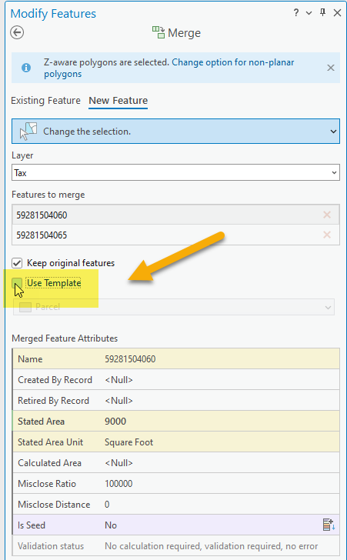This screenshot has width=347, height=560.
Task: Toggle the auto-hide pin icon
Action: click(x=322, y=13)
